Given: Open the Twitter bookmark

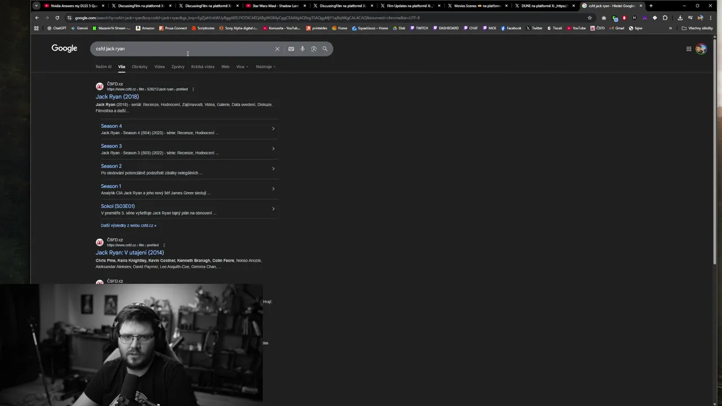Looking at the screenshot, I should tap(534, 28).
